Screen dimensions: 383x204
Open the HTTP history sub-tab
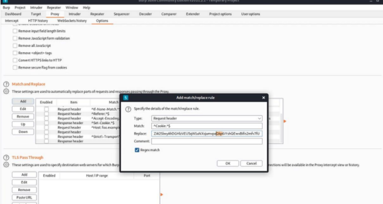coord(38,21)
